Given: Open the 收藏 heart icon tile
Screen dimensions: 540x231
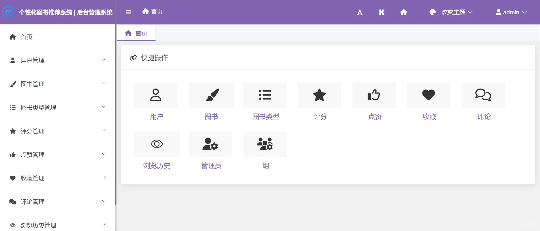Looking at the screenshot, I should [x=429, y=95].
